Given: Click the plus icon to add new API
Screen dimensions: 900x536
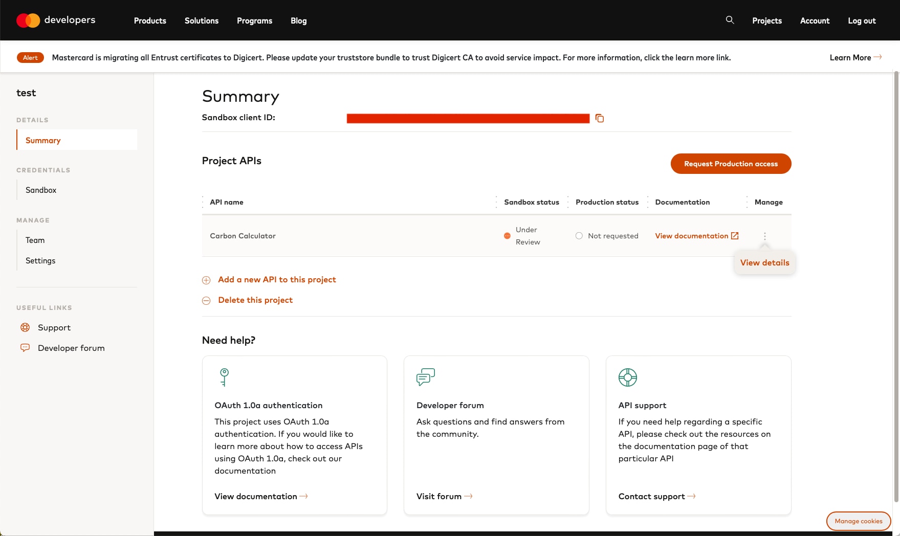Looking at the screenshot, I should point(206,280).
